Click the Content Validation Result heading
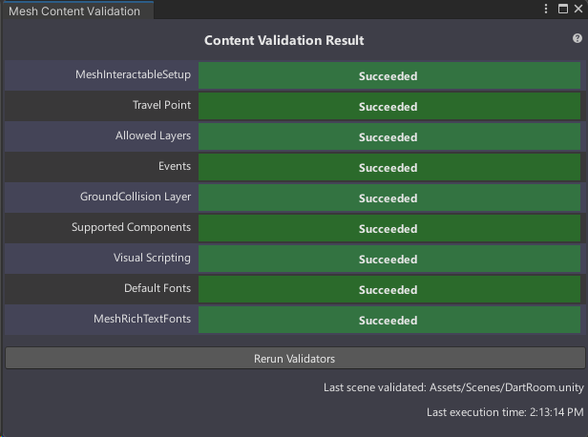 point(283,40)
